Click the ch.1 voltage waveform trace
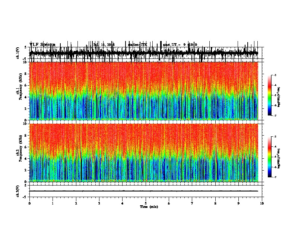Image resolution: width=295 pixels, height=228 pixels. tap(144, 53)
